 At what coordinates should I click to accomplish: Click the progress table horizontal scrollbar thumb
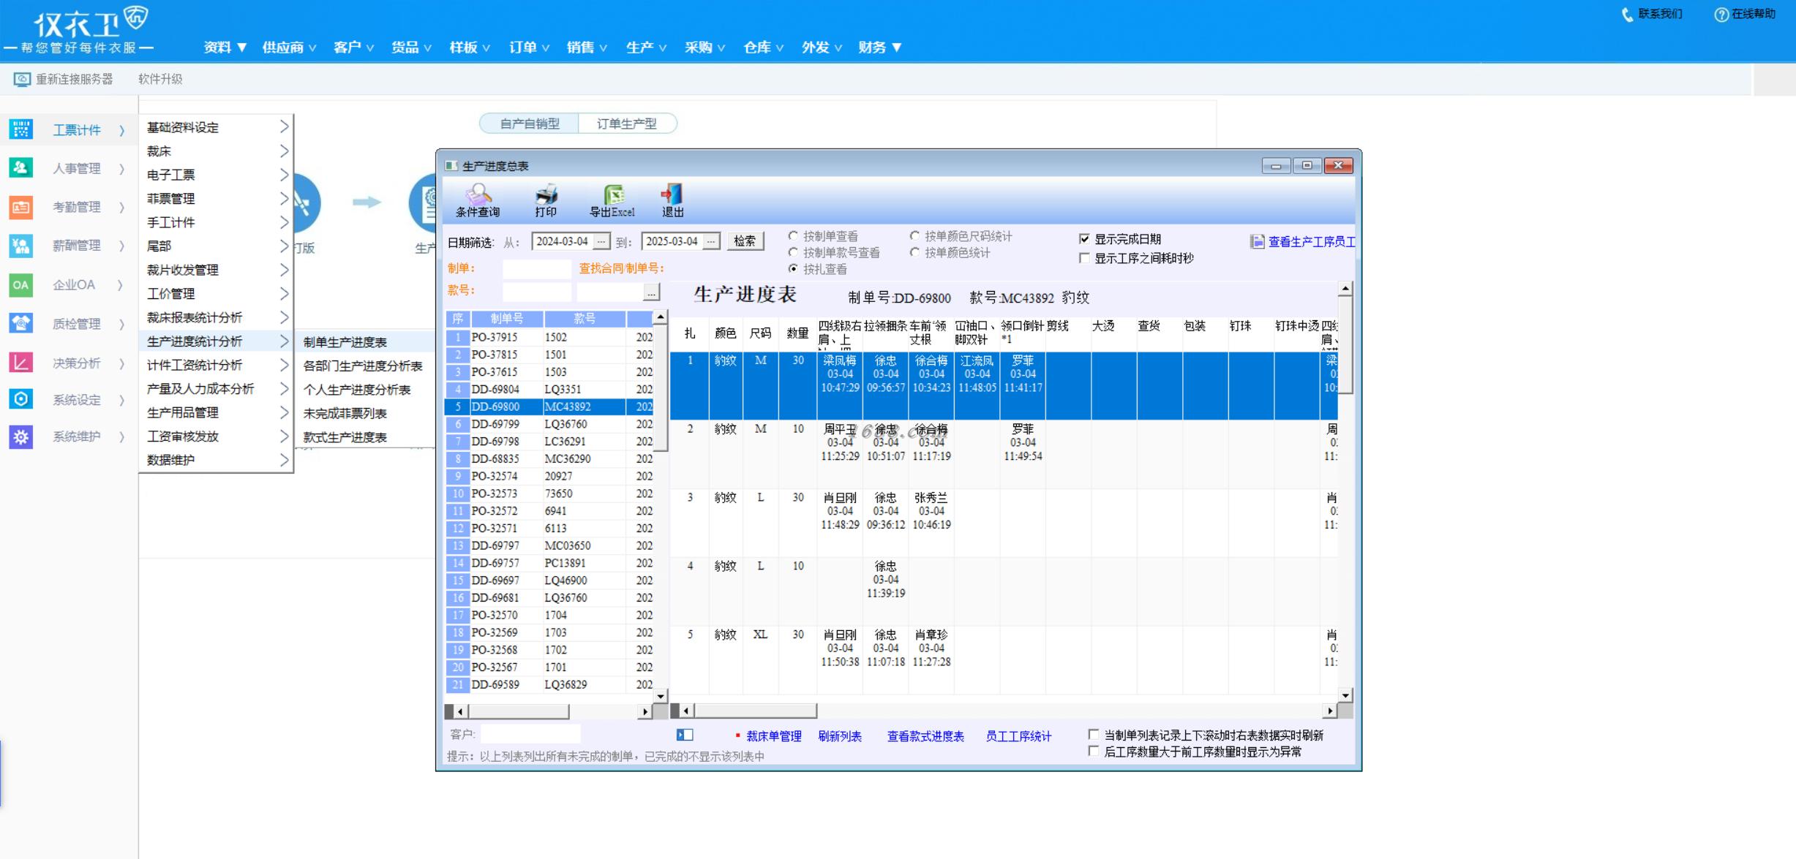(x=755, y=711)
